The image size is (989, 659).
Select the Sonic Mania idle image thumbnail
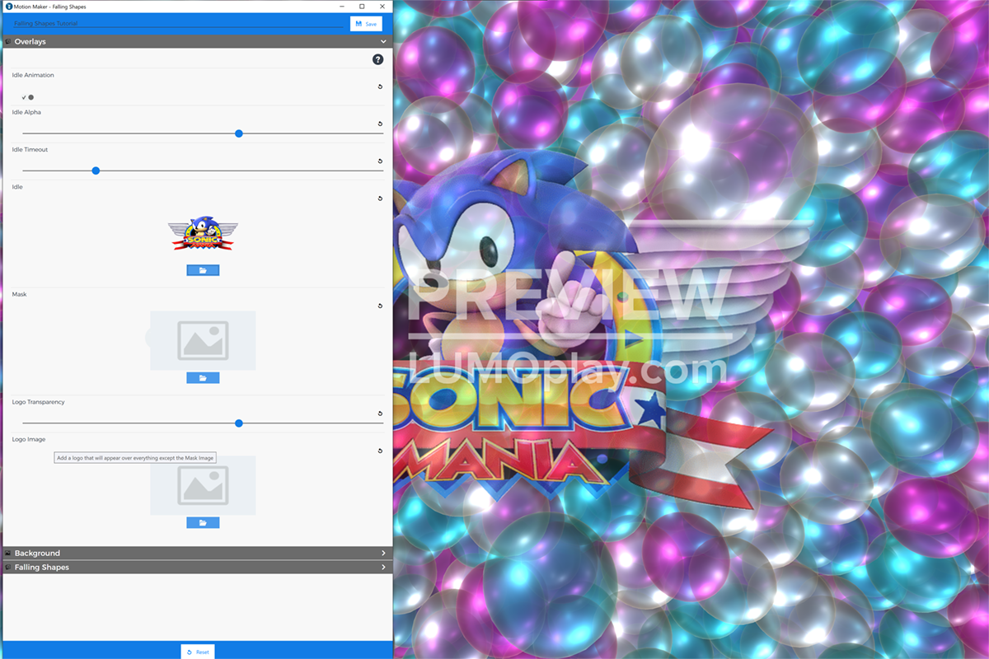(x=203, y=234)
